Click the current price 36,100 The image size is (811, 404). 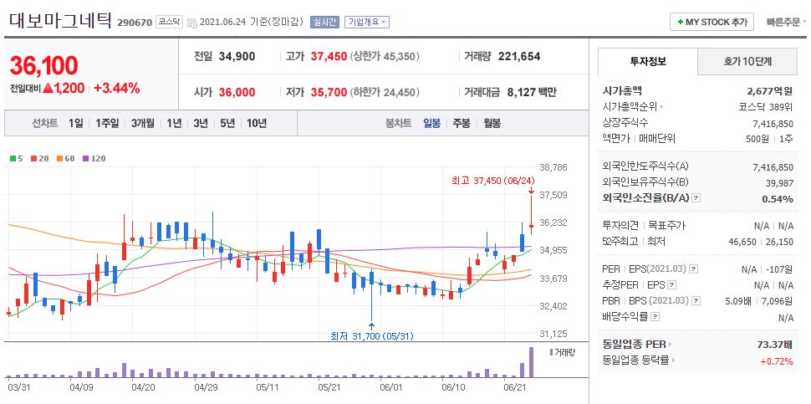pyautogui.click(x=44, y=66)
